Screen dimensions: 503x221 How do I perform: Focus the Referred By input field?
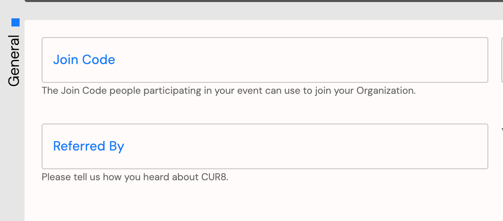[x=265, y=146]
